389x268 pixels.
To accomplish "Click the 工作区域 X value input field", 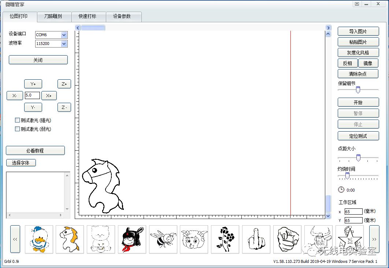I will [353, 211].
